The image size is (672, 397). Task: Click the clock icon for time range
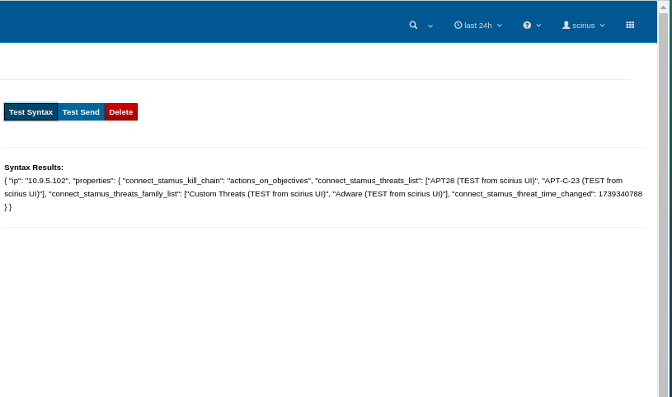pyautogui.click(x=458, y=25)
